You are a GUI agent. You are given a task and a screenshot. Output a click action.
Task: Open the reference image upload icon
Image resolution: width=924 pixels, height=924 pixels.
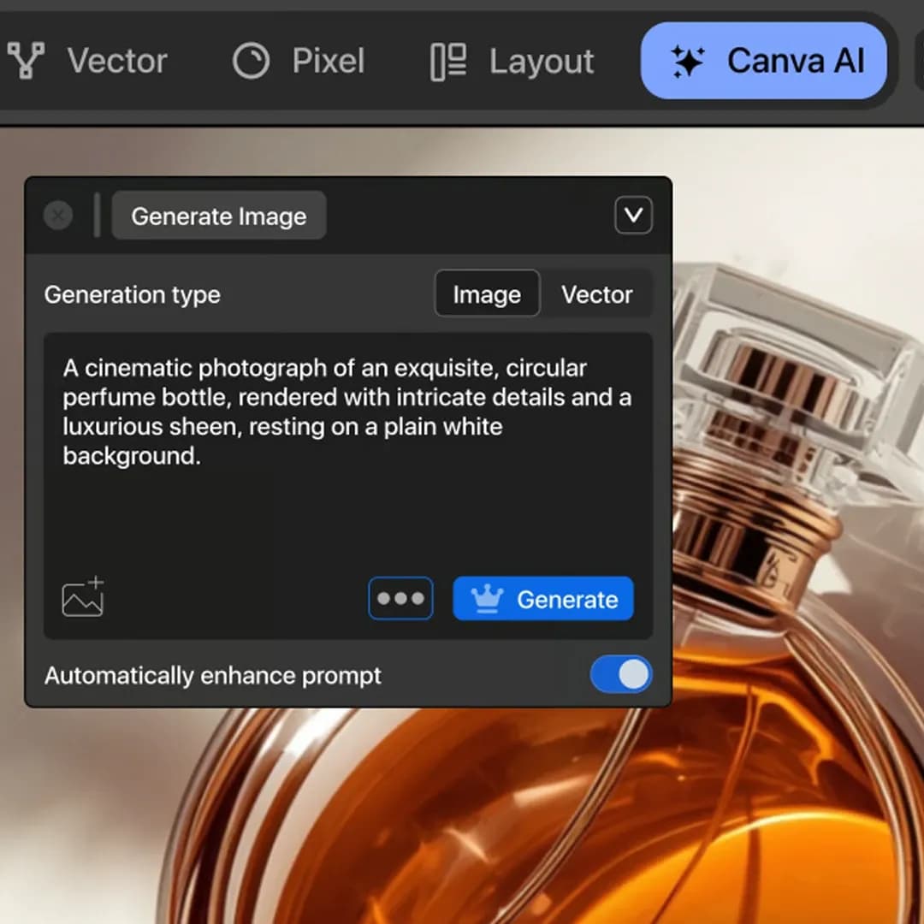82,598
